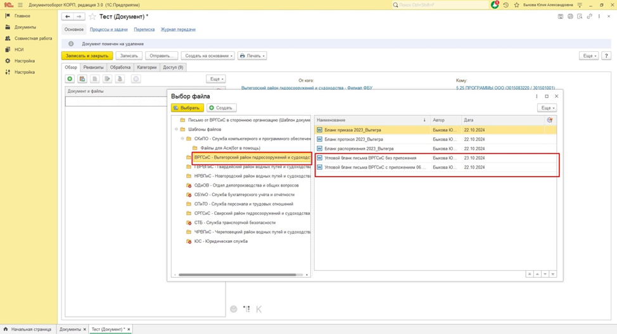This screenshot has width=617, height=334.
Task: Select the Бланк приказа 2023_Вытегра file
Action: (436, 130)
